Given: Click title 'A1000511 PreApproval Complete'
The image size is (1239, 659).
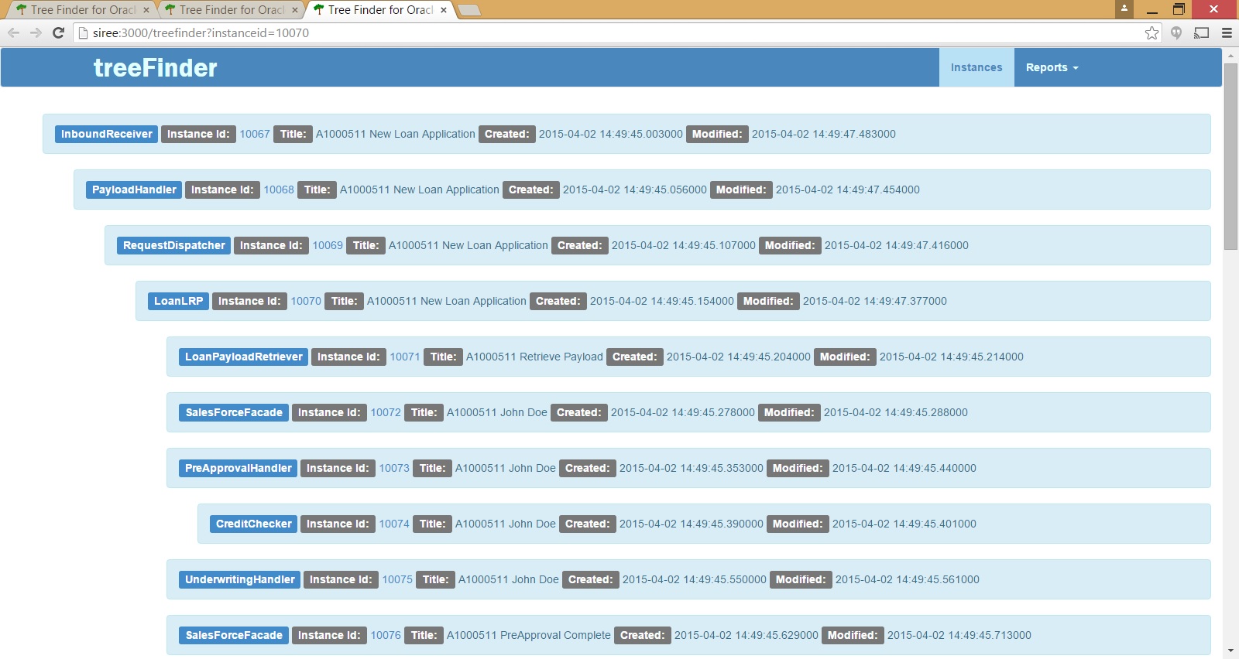Looking at the screenshot, I should (x=529, y=635).
